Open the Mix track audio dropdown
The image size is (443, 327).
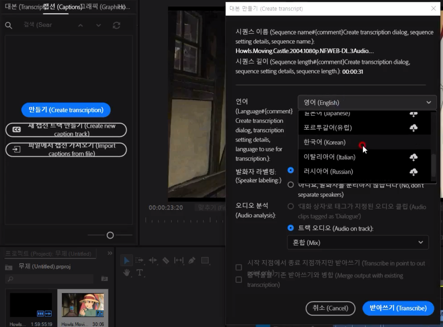pyautogui.click(x=358, y=242)
